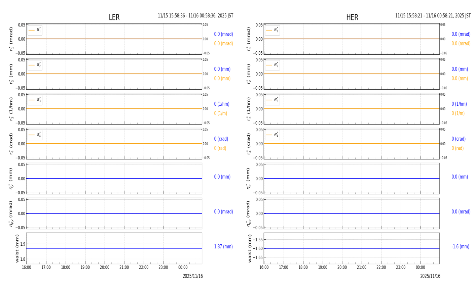Viewport: 475px width, 290px height.
Task: Click 0.0 (mm) value beside HER ηy* plot
Action: pos(460,177)
